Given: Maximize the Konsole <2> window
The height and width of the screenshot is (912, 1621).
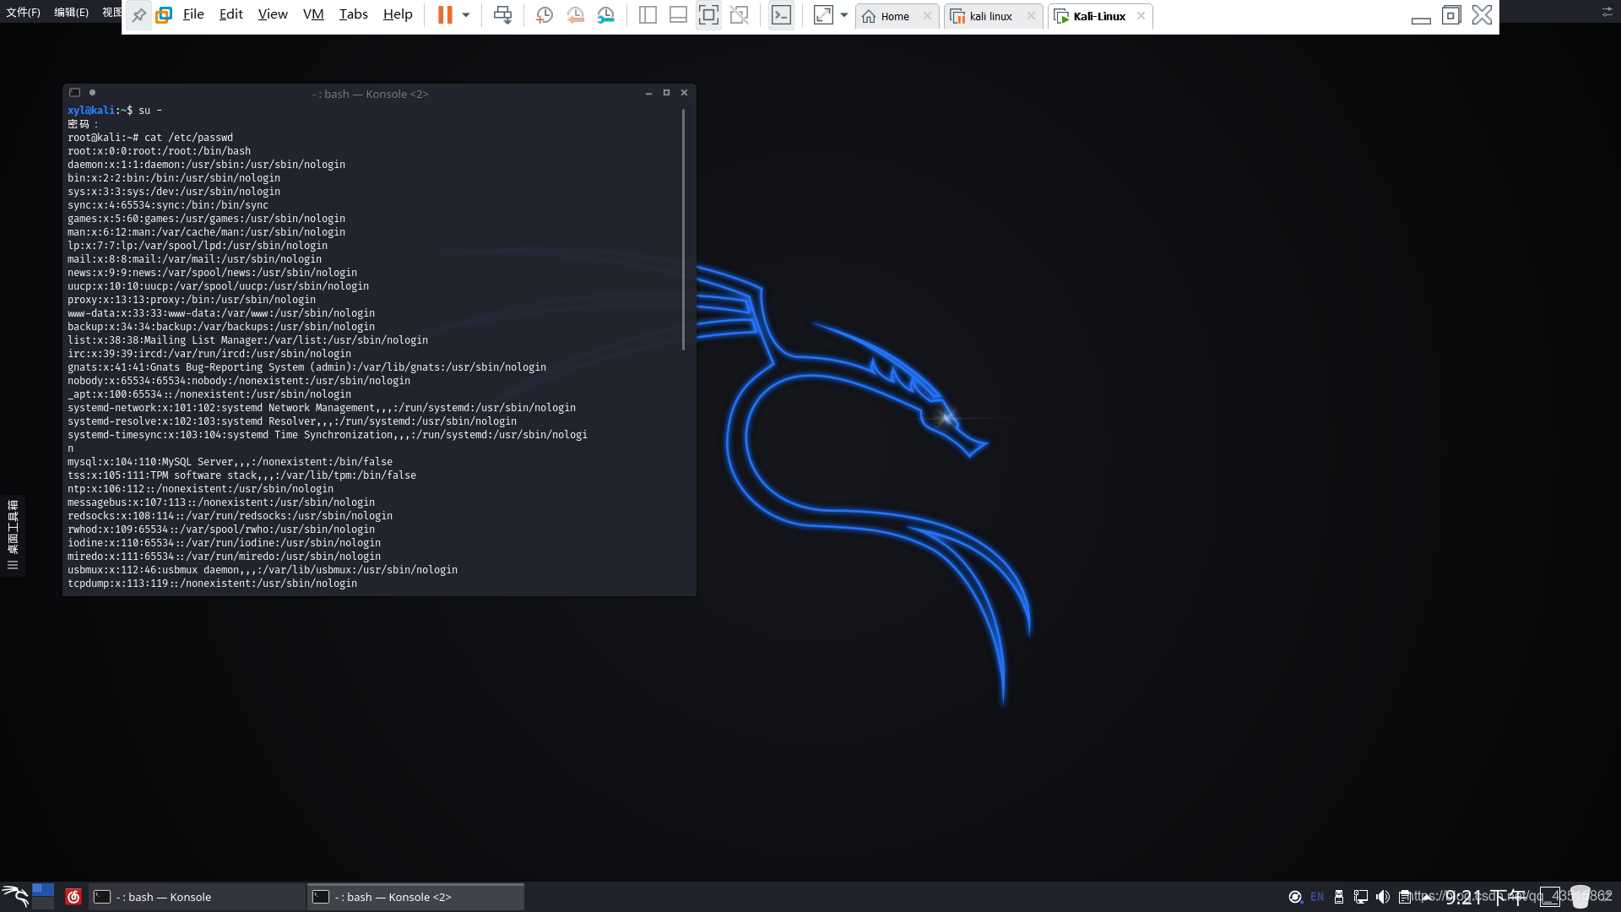Looking at the screenshot, I should click(666, 93).
